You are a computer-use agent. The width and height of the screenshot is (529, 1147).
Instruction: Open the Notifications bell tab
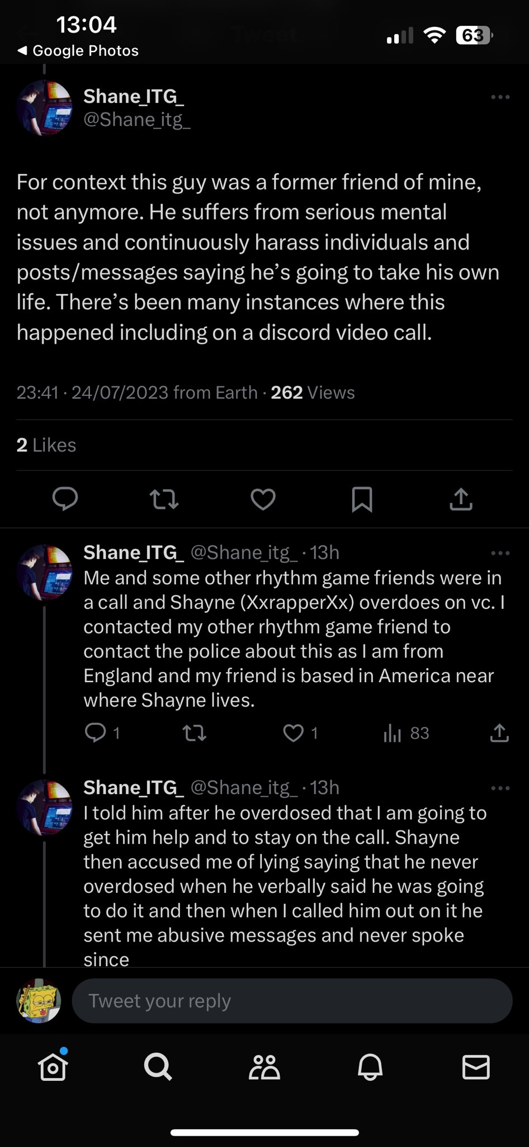tap(370, 1067)
